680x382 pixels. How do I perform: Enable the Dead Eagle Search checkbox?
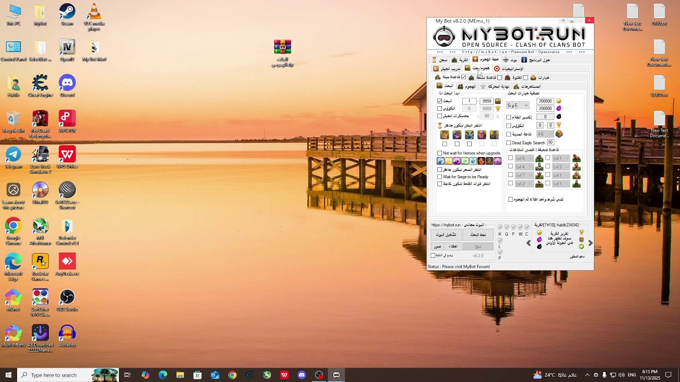[x=509, y=143]
